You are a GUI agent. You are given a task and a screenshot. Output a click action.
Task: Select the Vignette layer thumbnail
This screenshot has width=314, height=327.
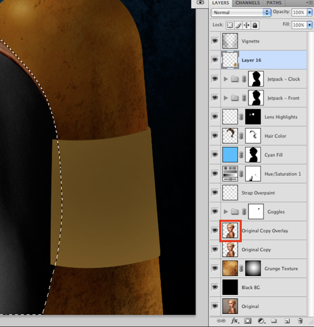coord(230,41)
